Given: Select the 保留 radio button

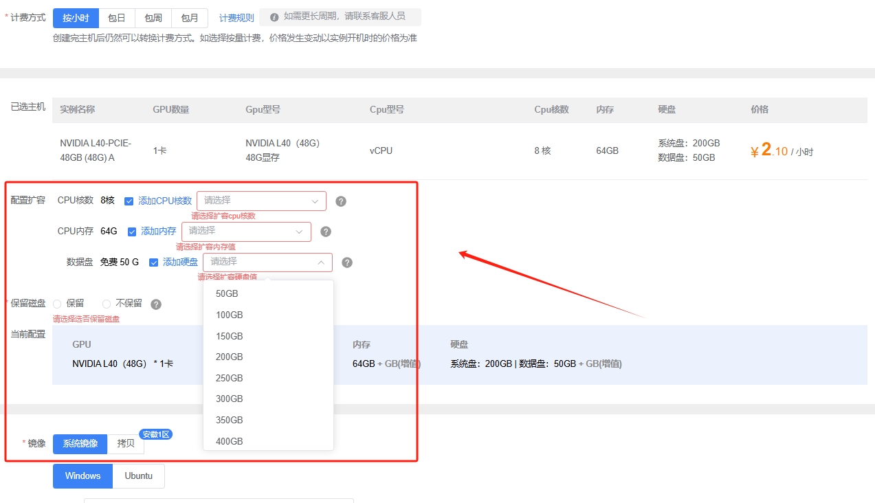Looking at the screenshot, I should 58,304.
